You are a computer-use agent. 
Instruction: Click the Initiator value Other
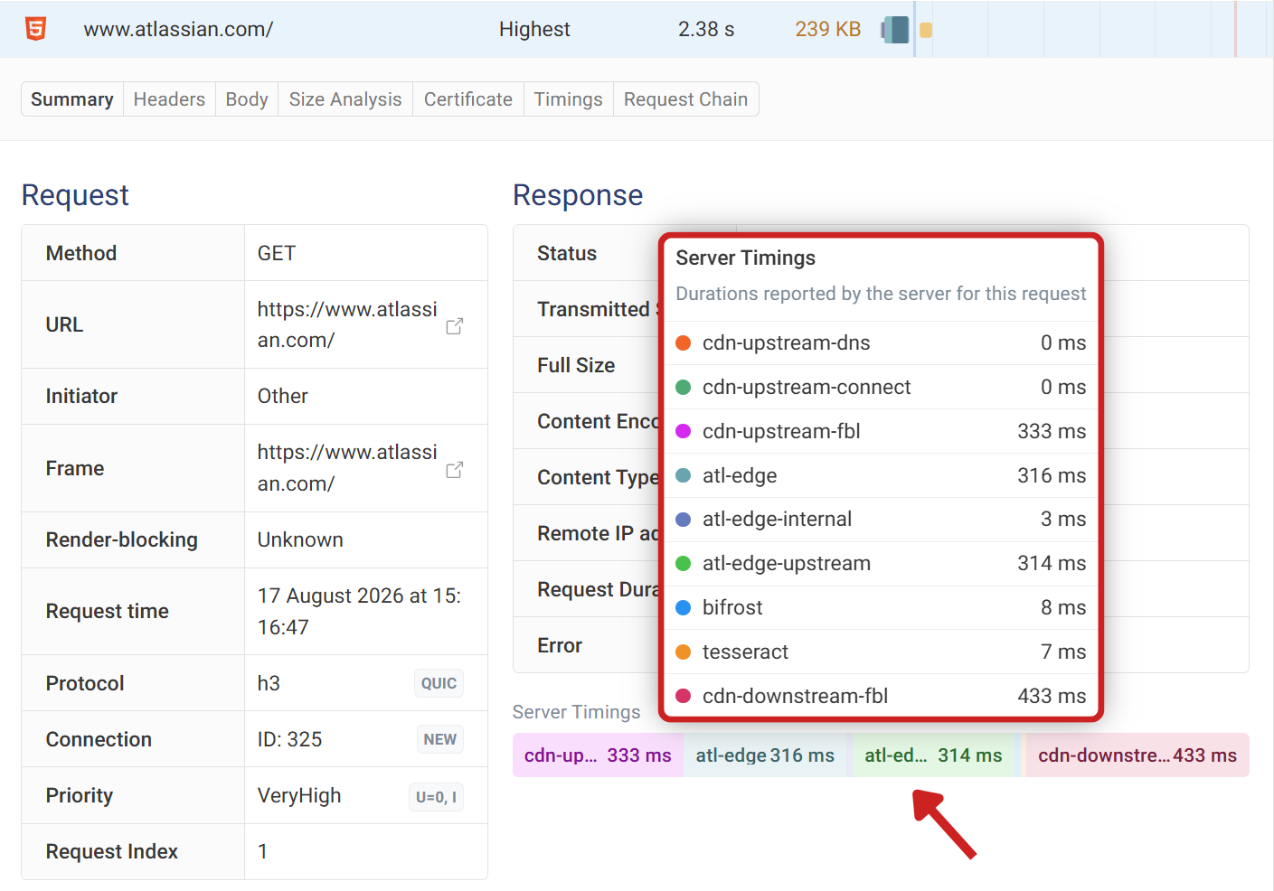283,397
